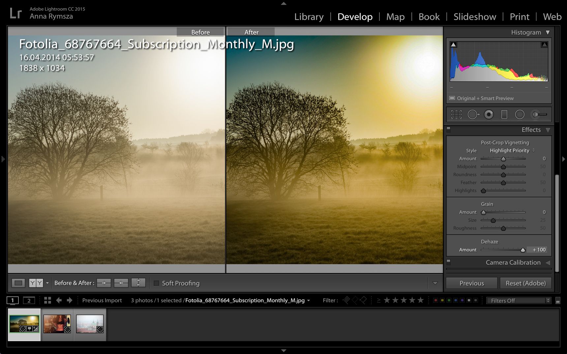Swap Before and After settings icon
The width and height of the screenshot is (567, 354).
pos(138,283)
